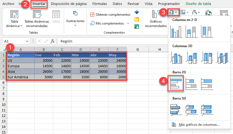Click the Name Box showing A1
This screenshot has width=233, height=134.
coord(14,41)
